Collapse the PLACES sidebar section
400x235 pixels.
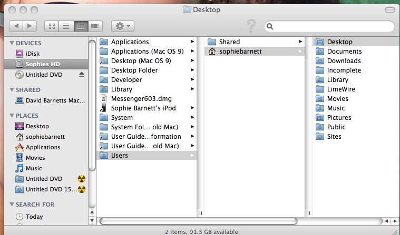(12, 115)
